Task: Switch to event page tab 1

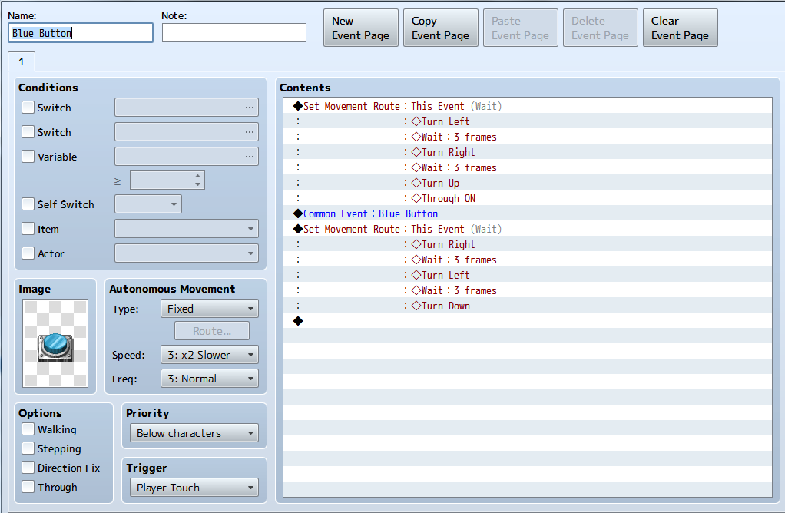Action: click(x=22, y=61)
